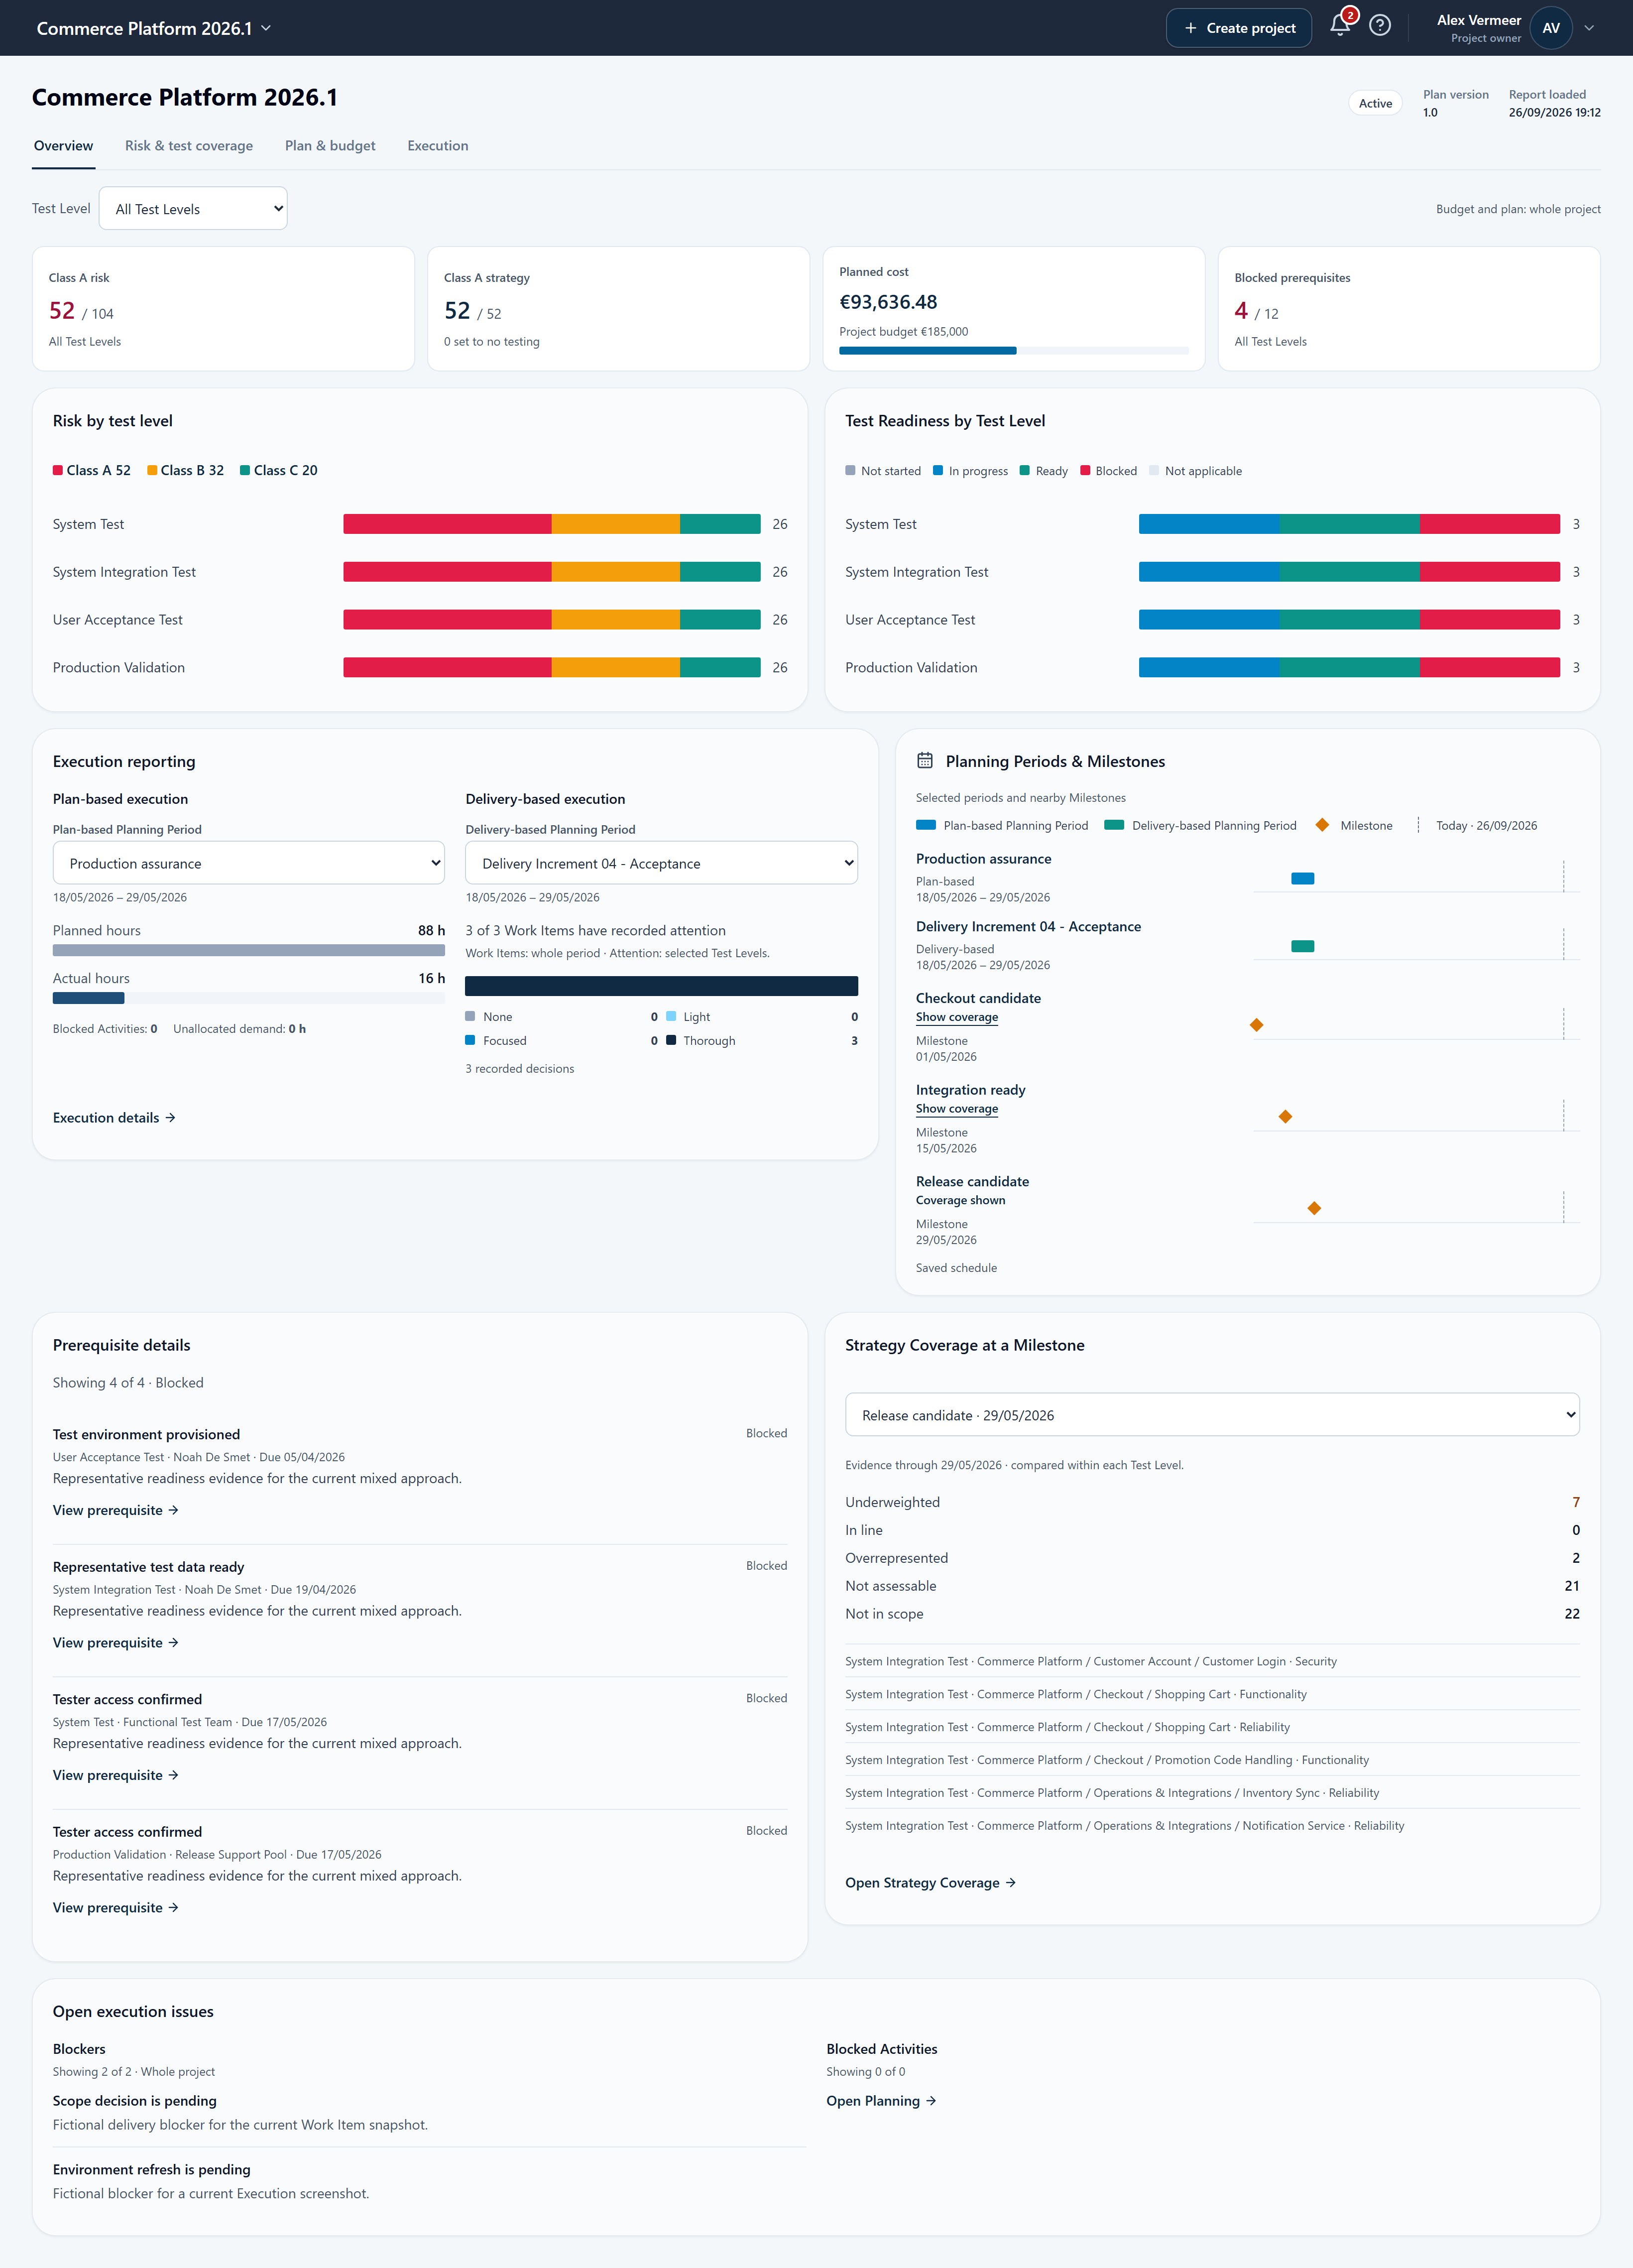
Task: Click the help question mark icon
Action: point(1379,26)
